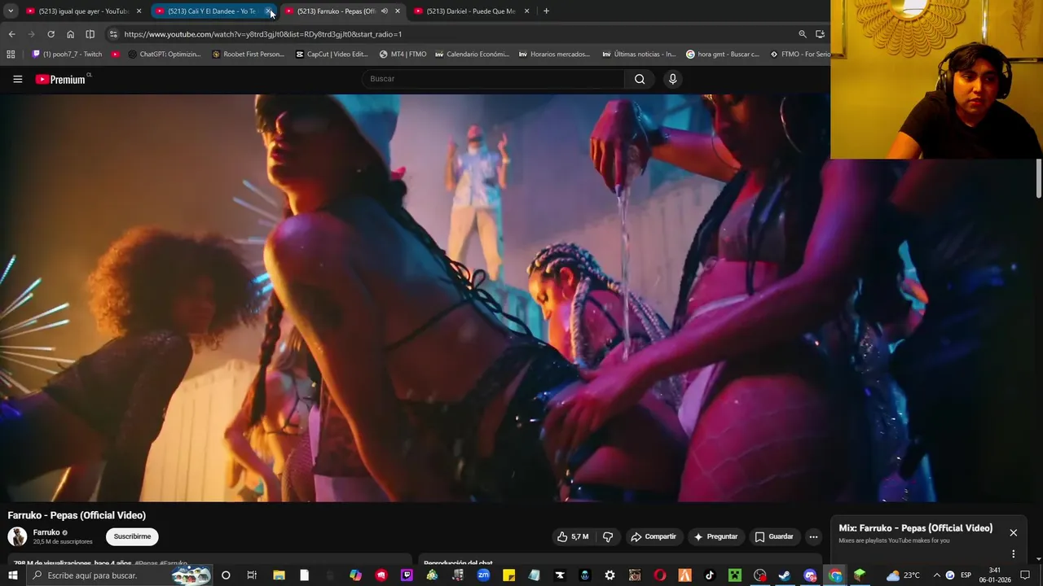Open the Horarios mercados bookmark
Image resolution: width=1043 pixels, height=586 pixels.
554,55
